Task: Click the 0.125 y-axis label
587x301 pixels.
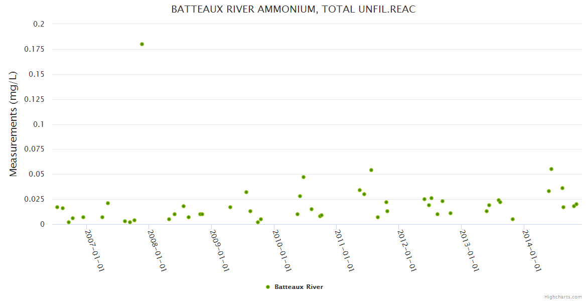Action: [35, 99]
